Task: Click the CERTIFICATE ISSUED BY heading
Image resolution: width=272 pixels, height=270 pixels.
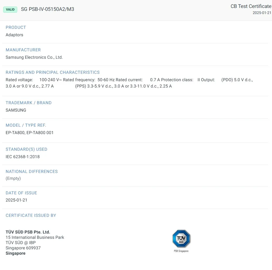Action: [31, 216]
